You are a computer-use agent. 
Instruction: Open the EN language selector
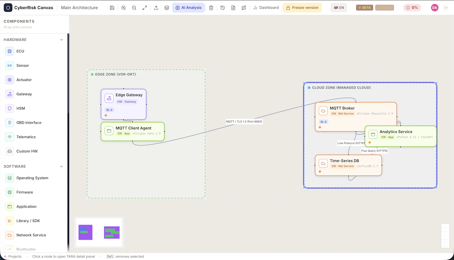click(339, 8)
